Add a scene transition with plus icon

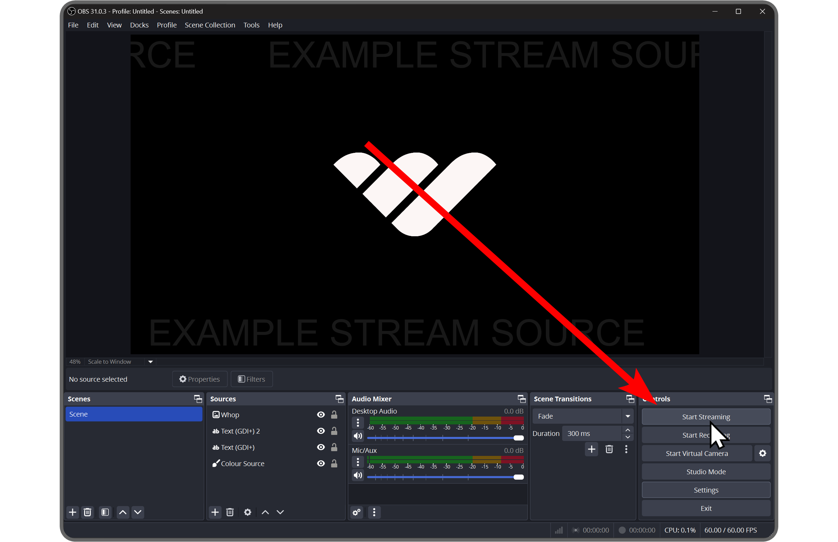point(592,449)
